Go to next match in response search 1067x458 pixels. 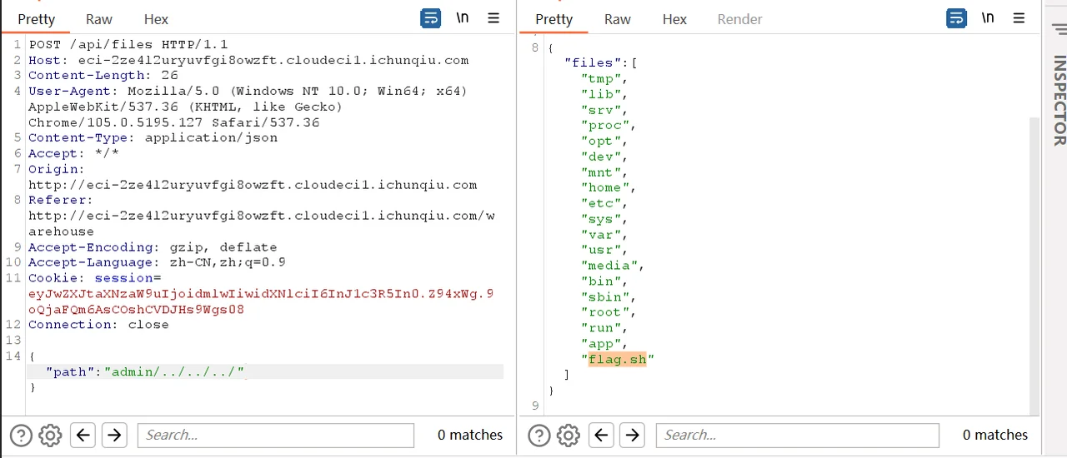pos(633,435)
